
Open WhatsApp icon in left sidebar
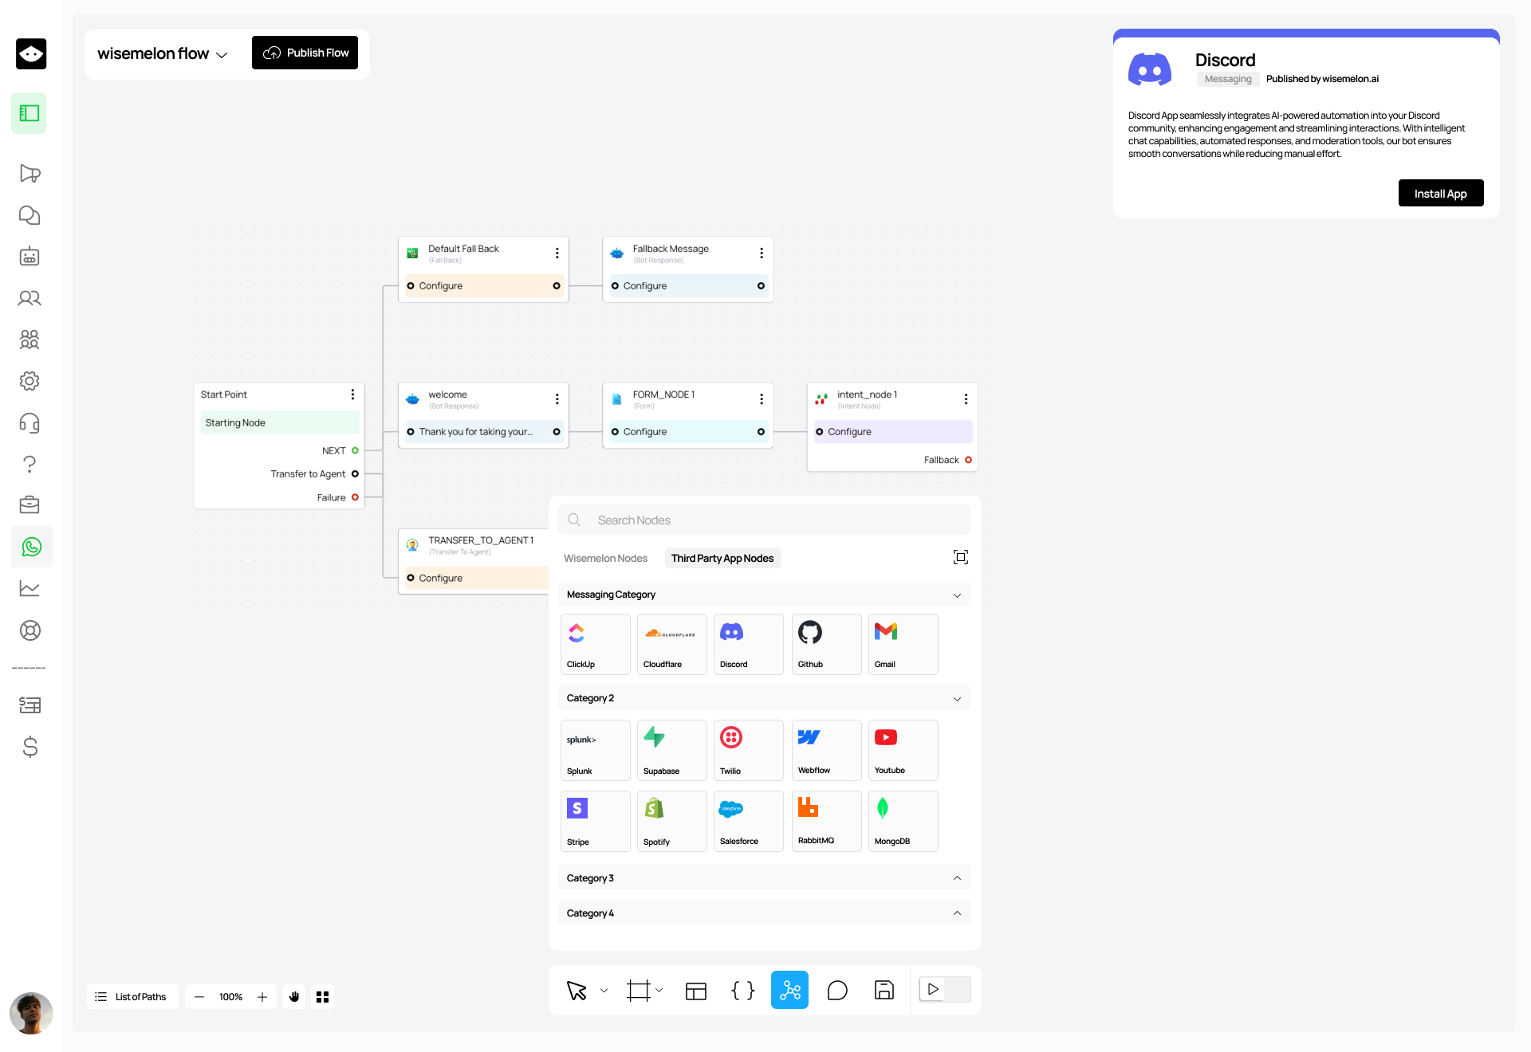(x=31, y=547)
